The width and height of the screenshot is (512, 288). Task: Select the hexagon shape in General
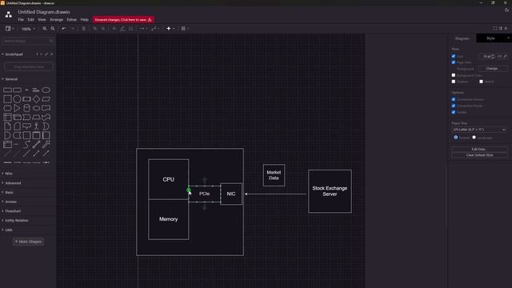click(7, 108)
